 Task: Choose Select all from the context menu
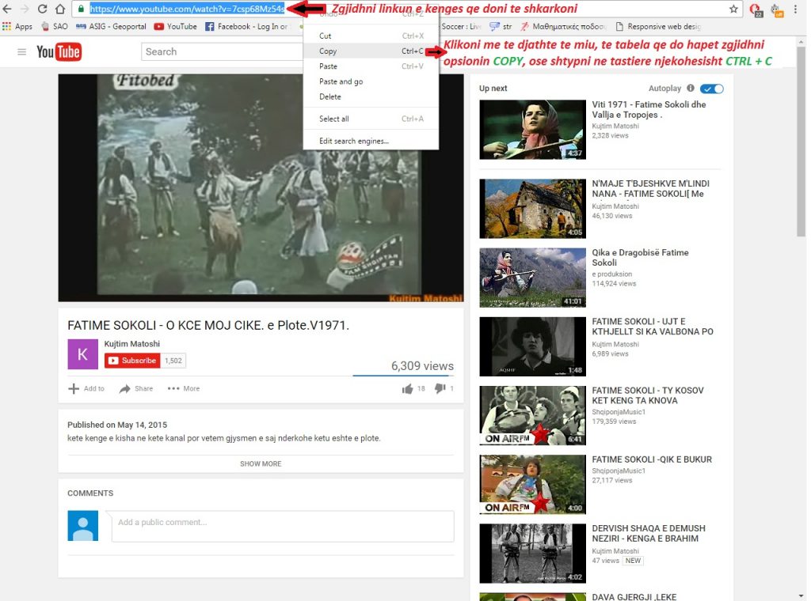(371, 119)
